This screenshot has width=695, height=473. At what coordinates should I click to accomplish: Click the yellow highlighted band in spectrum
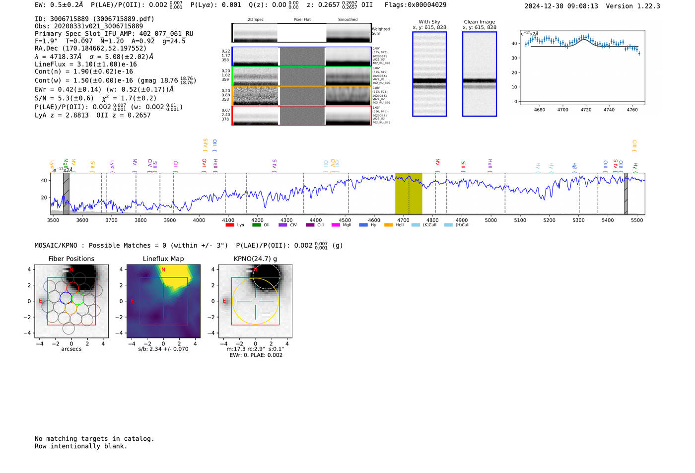click(x=409, y=194)
